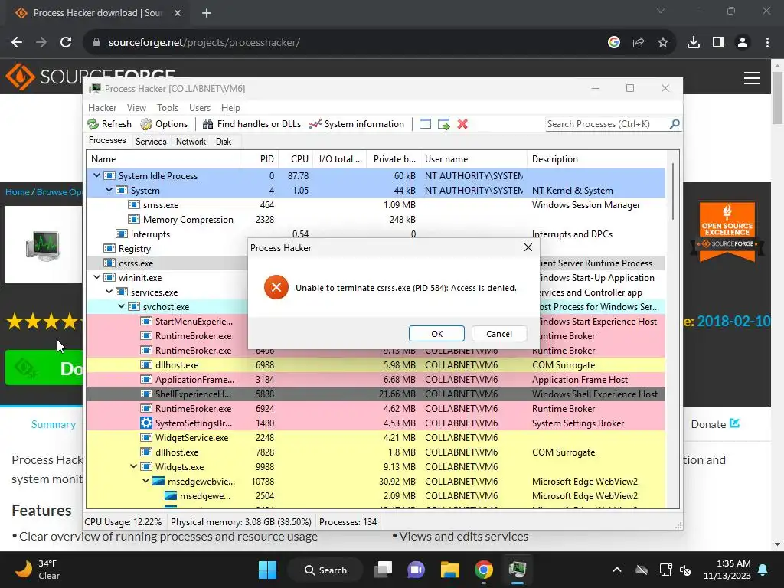Screen dimensions: 784x588
Task: Open the SourceForge hamburger menu
Action: coord(752,78)
